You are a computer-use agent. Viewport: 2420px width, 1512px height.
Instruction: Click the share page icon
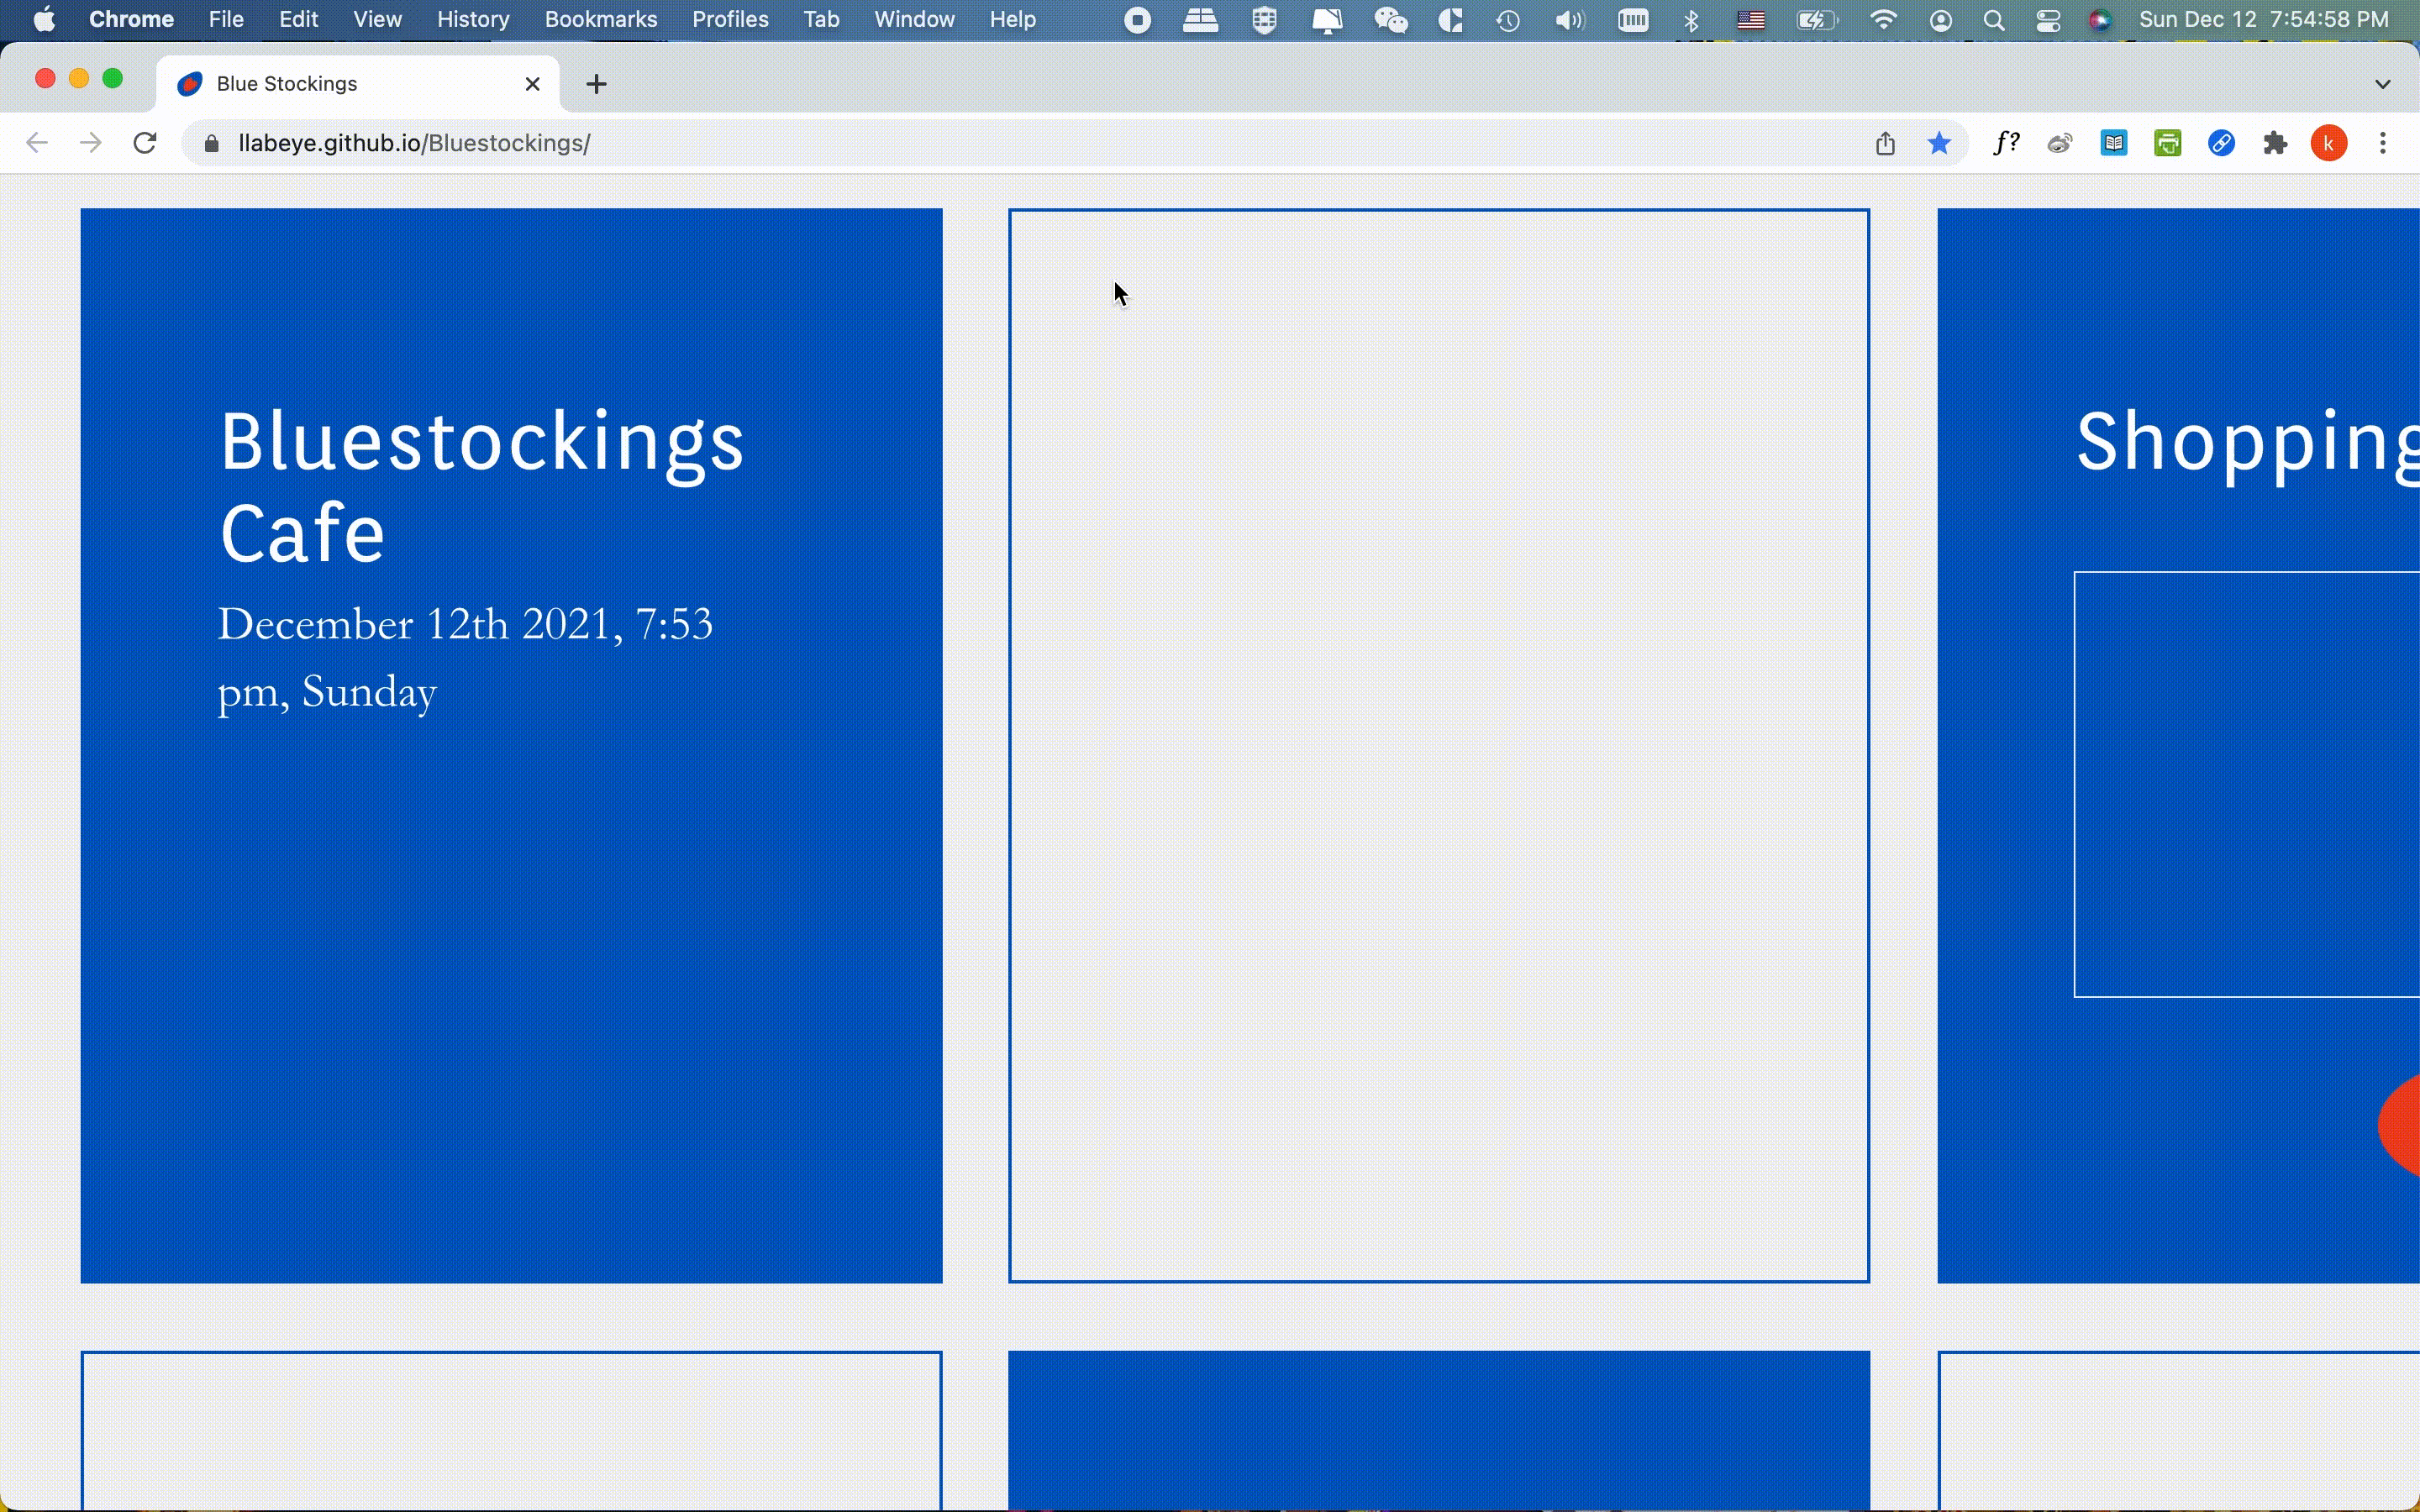(x=1885, y=143)
